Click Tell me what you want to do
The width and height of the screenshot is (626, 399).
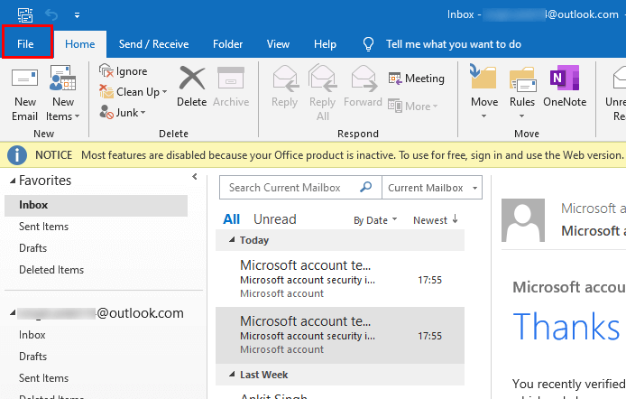(x=454, y=44)
